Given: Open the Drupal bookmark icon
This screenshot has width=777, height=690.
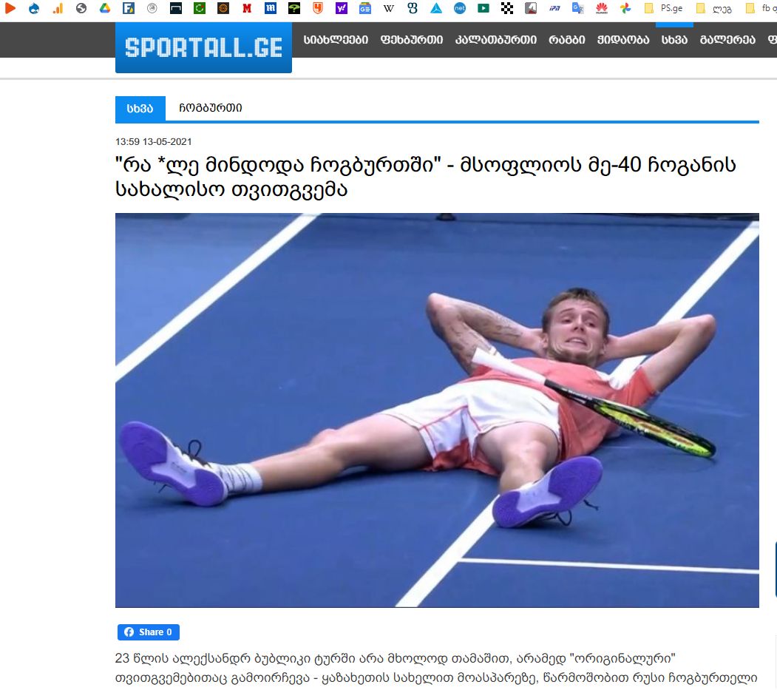Looking at the screenshot, I should tap(34, 8).
